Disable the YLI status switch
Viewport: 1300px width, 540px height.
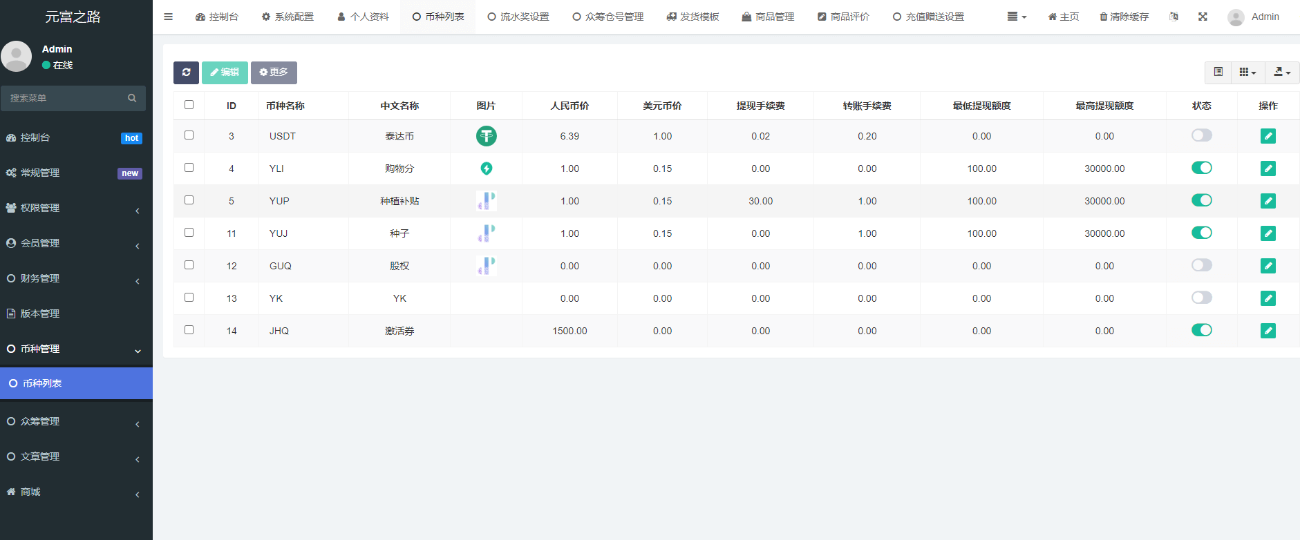pos(1201,168)
